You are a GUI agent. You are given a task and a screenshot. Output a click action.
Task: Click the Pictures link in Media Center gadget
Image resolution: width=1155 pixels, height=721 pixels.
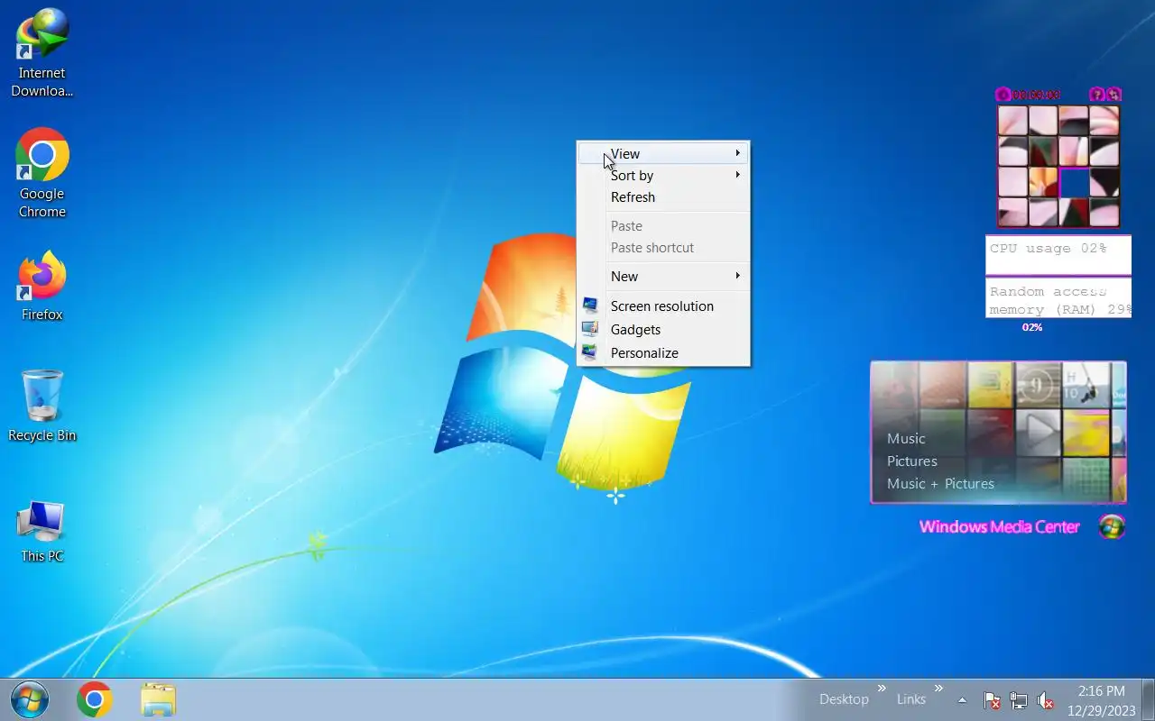(912, 461)
